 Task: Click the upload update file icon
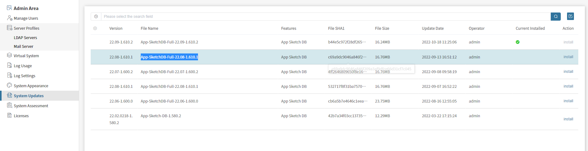(x=570, y=16)
